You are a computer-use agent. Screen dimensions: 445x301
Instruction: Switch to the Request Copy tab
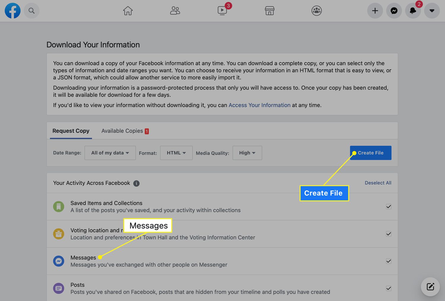71,131
